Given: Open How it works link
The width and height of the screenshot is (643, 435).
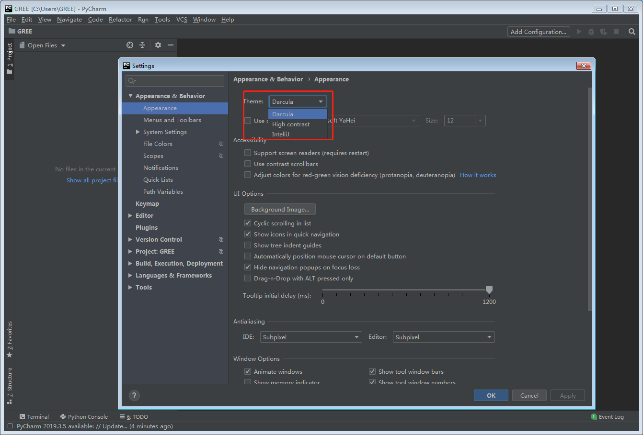Looking at the screenshot, I should [x=478, y=175].
